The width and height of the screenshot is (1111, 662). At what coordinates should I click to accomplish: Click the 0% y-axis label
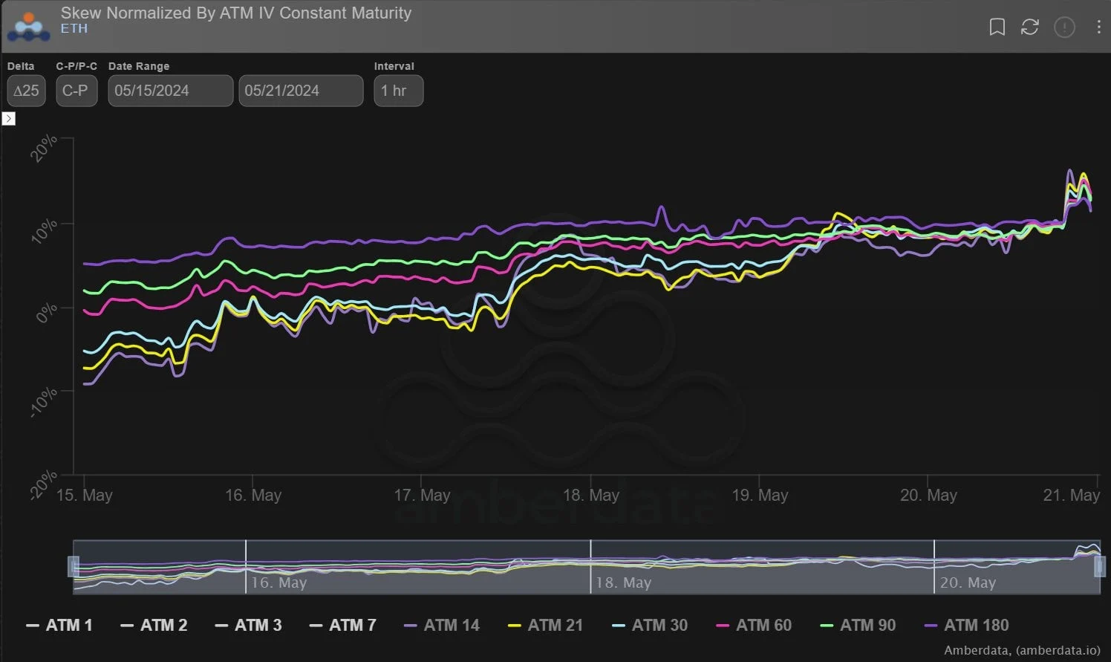(46, 313)
